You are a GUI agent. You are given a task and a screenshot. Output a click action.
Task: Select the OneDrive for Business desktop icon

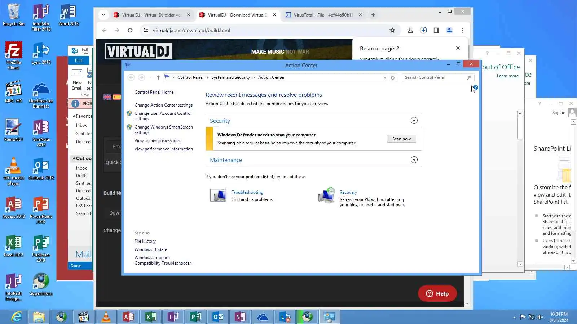pyautogui.click(x=41, y=95)
